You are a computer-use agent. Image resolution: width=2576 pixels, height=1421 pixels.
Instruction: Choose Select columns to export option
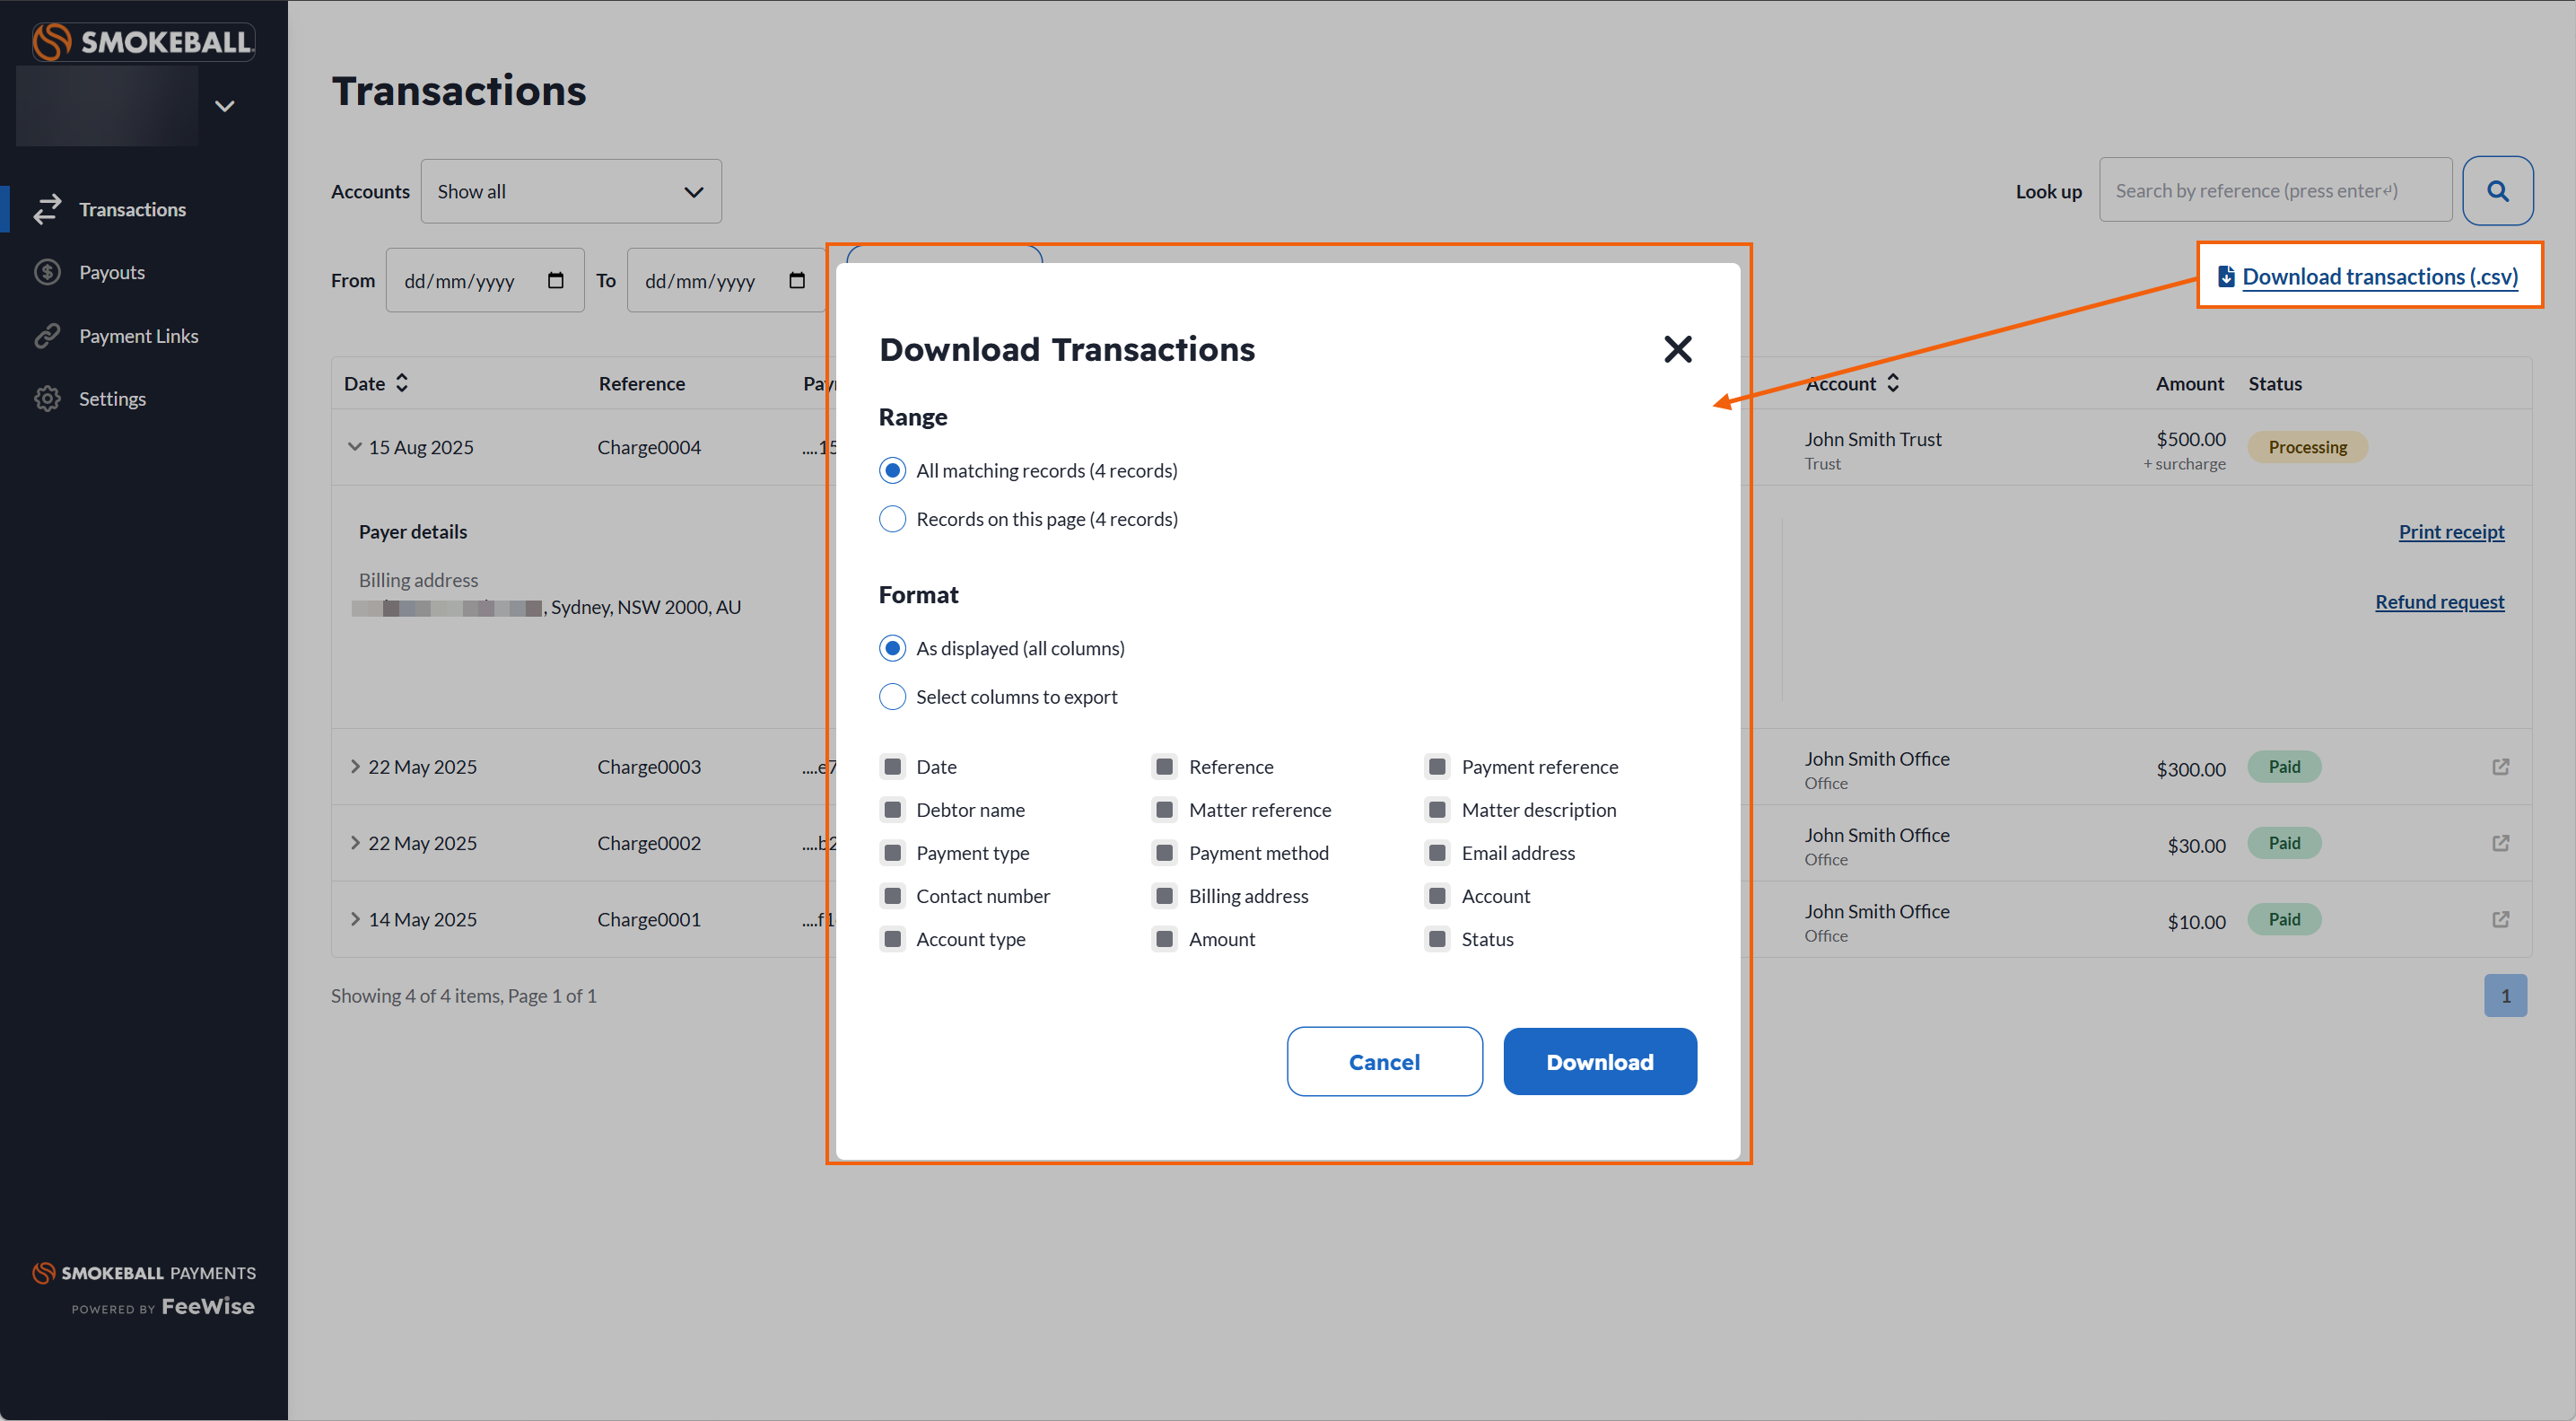coord(892,697)
